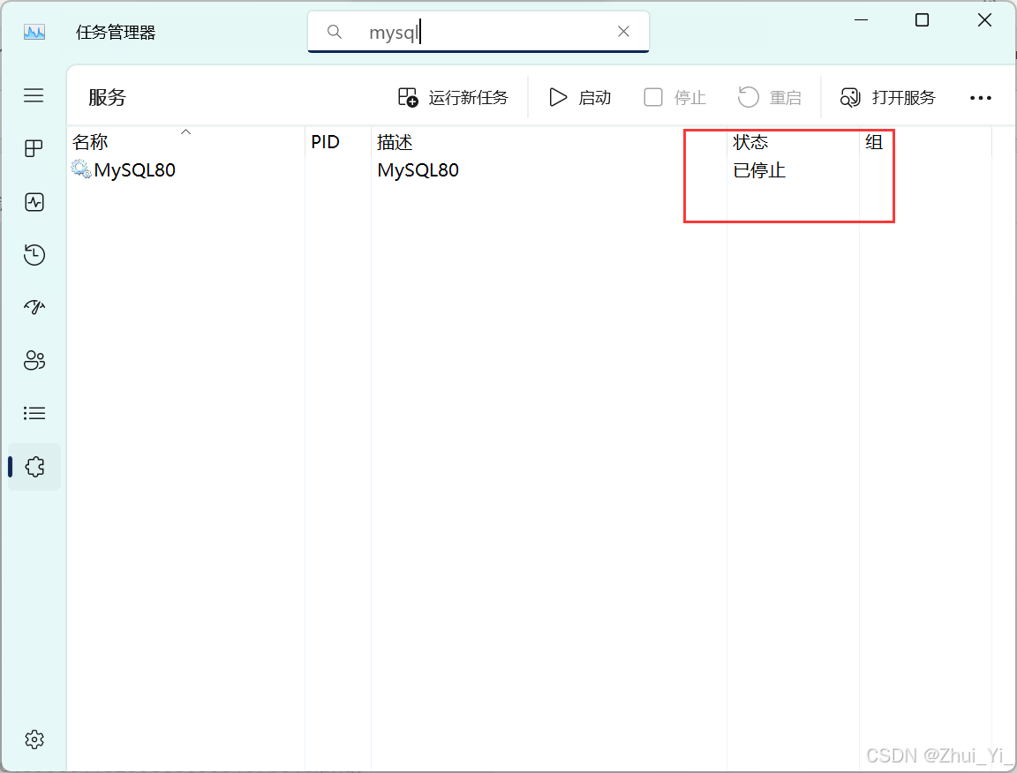Viewport: 1017px width, 773px height.
Task: Click the 停止 (Stop) button
Action: click(x=674, y=97)
